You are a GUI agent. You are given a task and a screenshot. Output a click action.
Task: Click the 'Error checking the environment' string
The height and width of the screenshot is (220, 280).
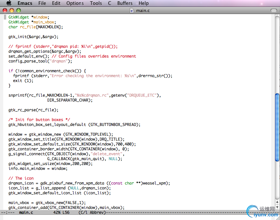coord(93,76)
